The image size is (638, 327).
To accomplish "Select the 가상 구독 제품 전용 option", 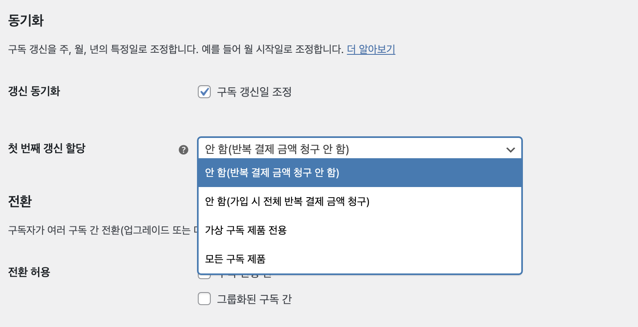I will coord(360,230).
